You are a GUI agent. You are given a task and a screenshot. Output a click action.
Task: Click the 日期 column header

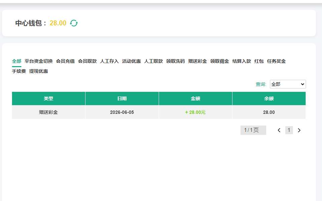pos(122,98)
